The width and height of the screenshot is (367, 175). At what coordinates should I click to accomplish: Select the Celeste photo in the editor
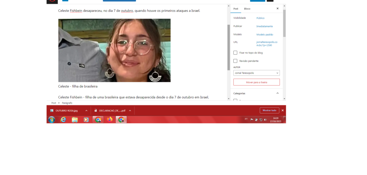[114, 50]
